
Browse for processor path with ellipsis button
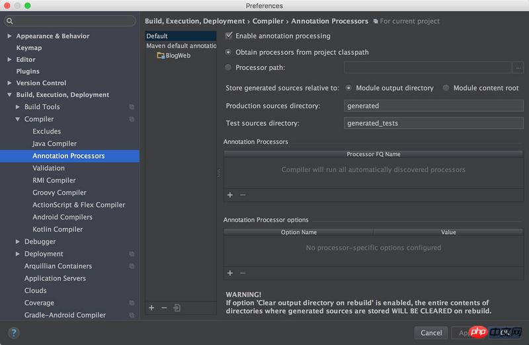point(518,67)
